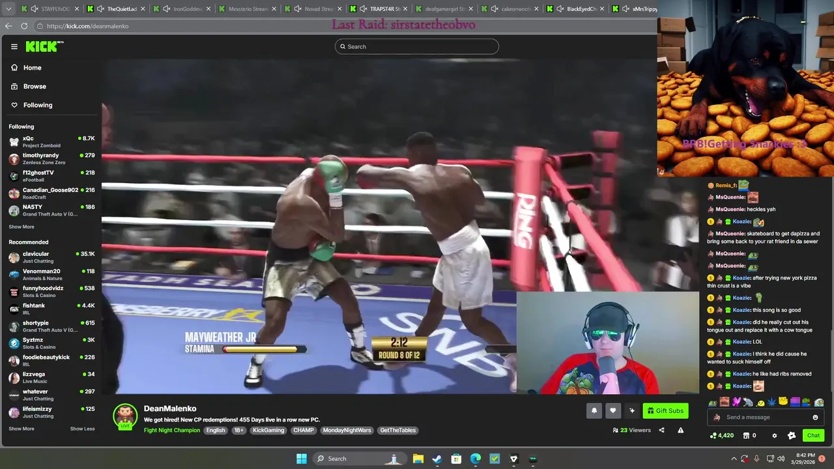Show hidden system tray icons chevron
Viewport: 834px width, 469px height.
(734, 459)
